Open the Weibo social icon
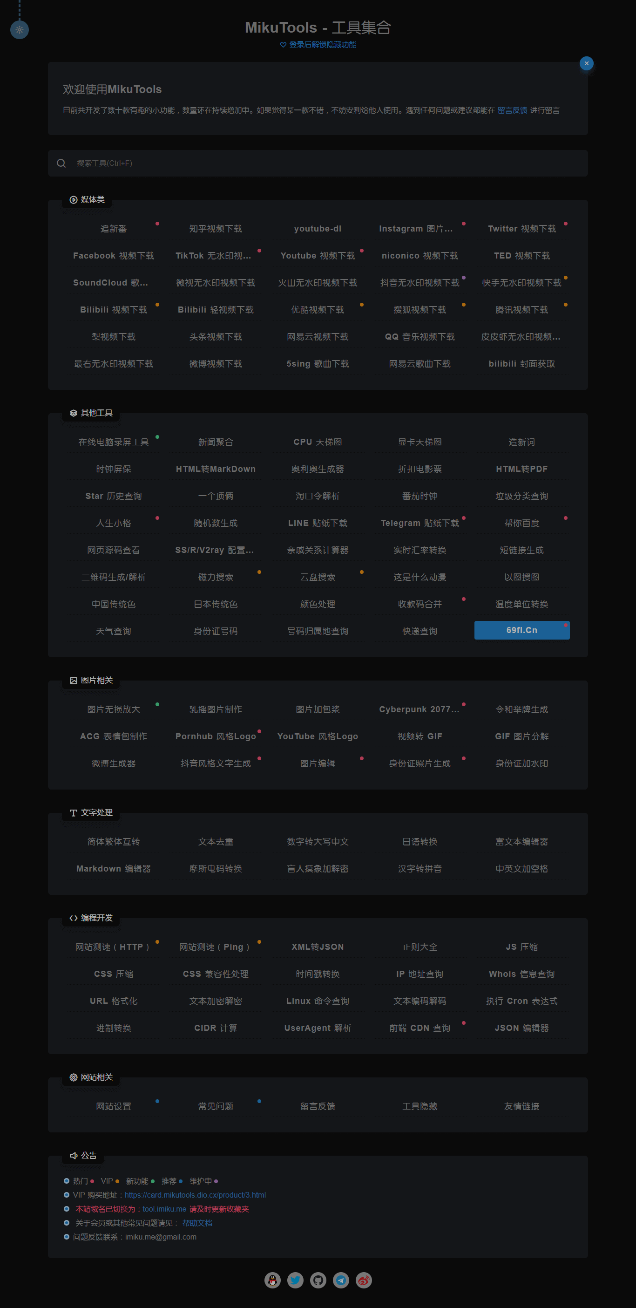The width and height of the screenshot is (636, 1308). coord(364,1280)
